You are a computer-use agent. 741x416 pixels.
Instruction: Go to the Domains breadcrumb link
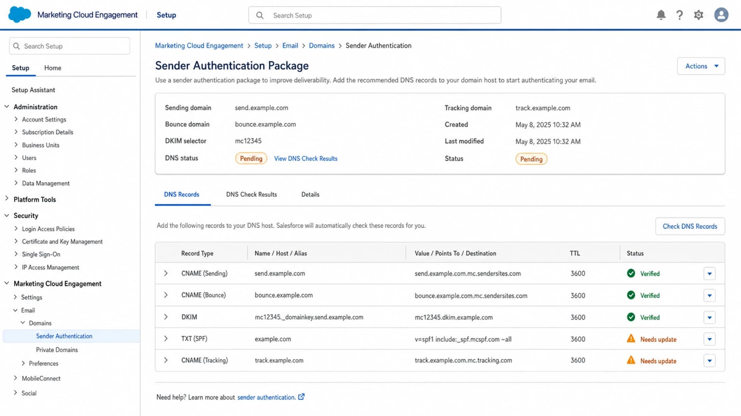tap(321, 46)
